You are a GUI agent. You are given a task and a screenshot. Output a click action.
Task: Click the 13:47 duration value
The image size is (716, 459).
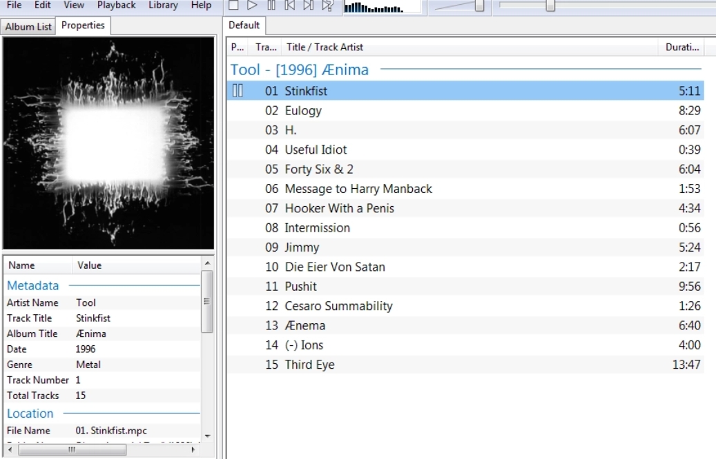pos(686,365)
